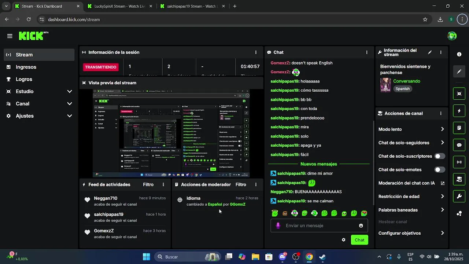Click the purple microphone icon in message box
The width and height of the screenshot is (469, 264).
pyautogui.click(x=278, y=226)
